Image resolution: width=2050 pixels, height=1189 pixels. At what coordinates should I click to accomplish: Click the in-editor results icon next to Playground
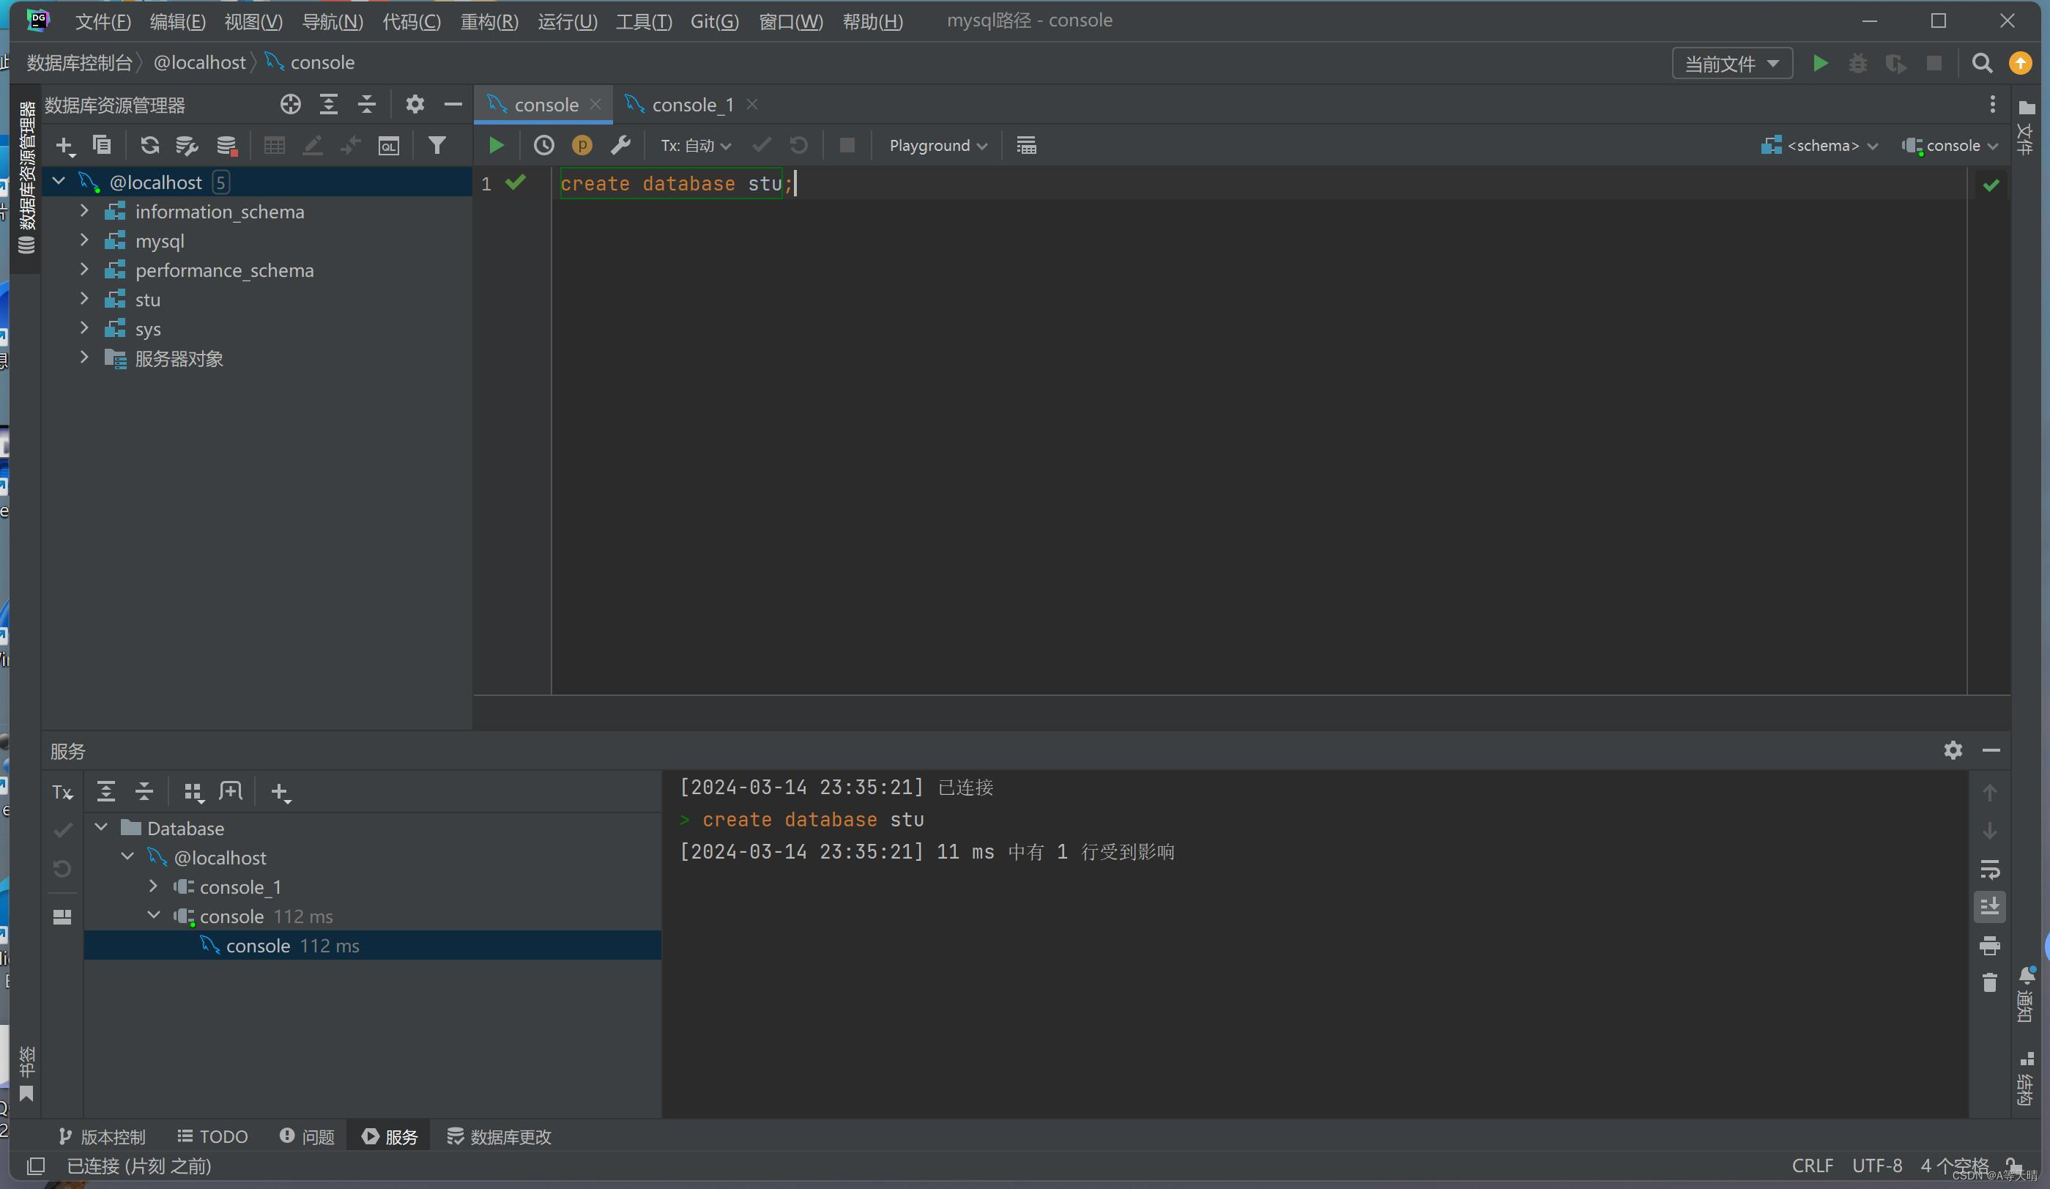[1026, 146]
